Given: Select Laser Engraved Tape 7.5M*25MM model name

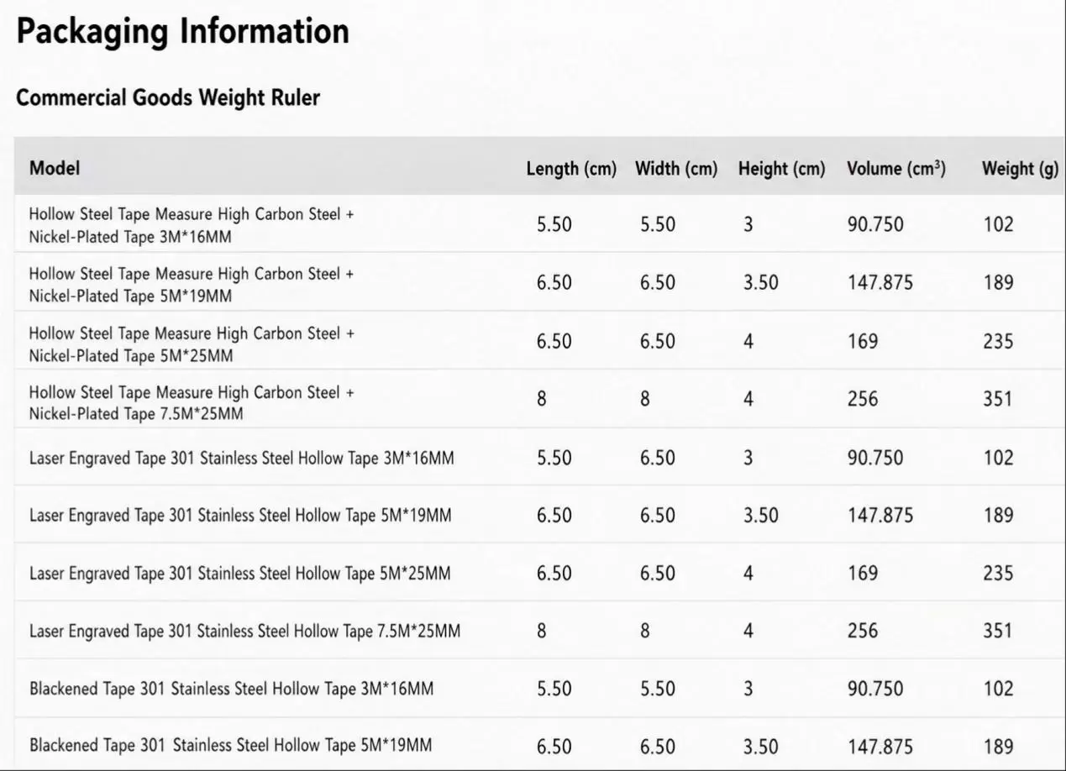Looking at the screenshot, I should click(244, 631).
